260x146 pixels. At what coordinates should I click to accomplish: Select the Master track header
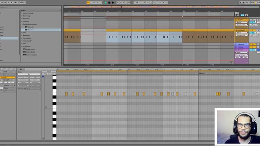tap(241, 50)
